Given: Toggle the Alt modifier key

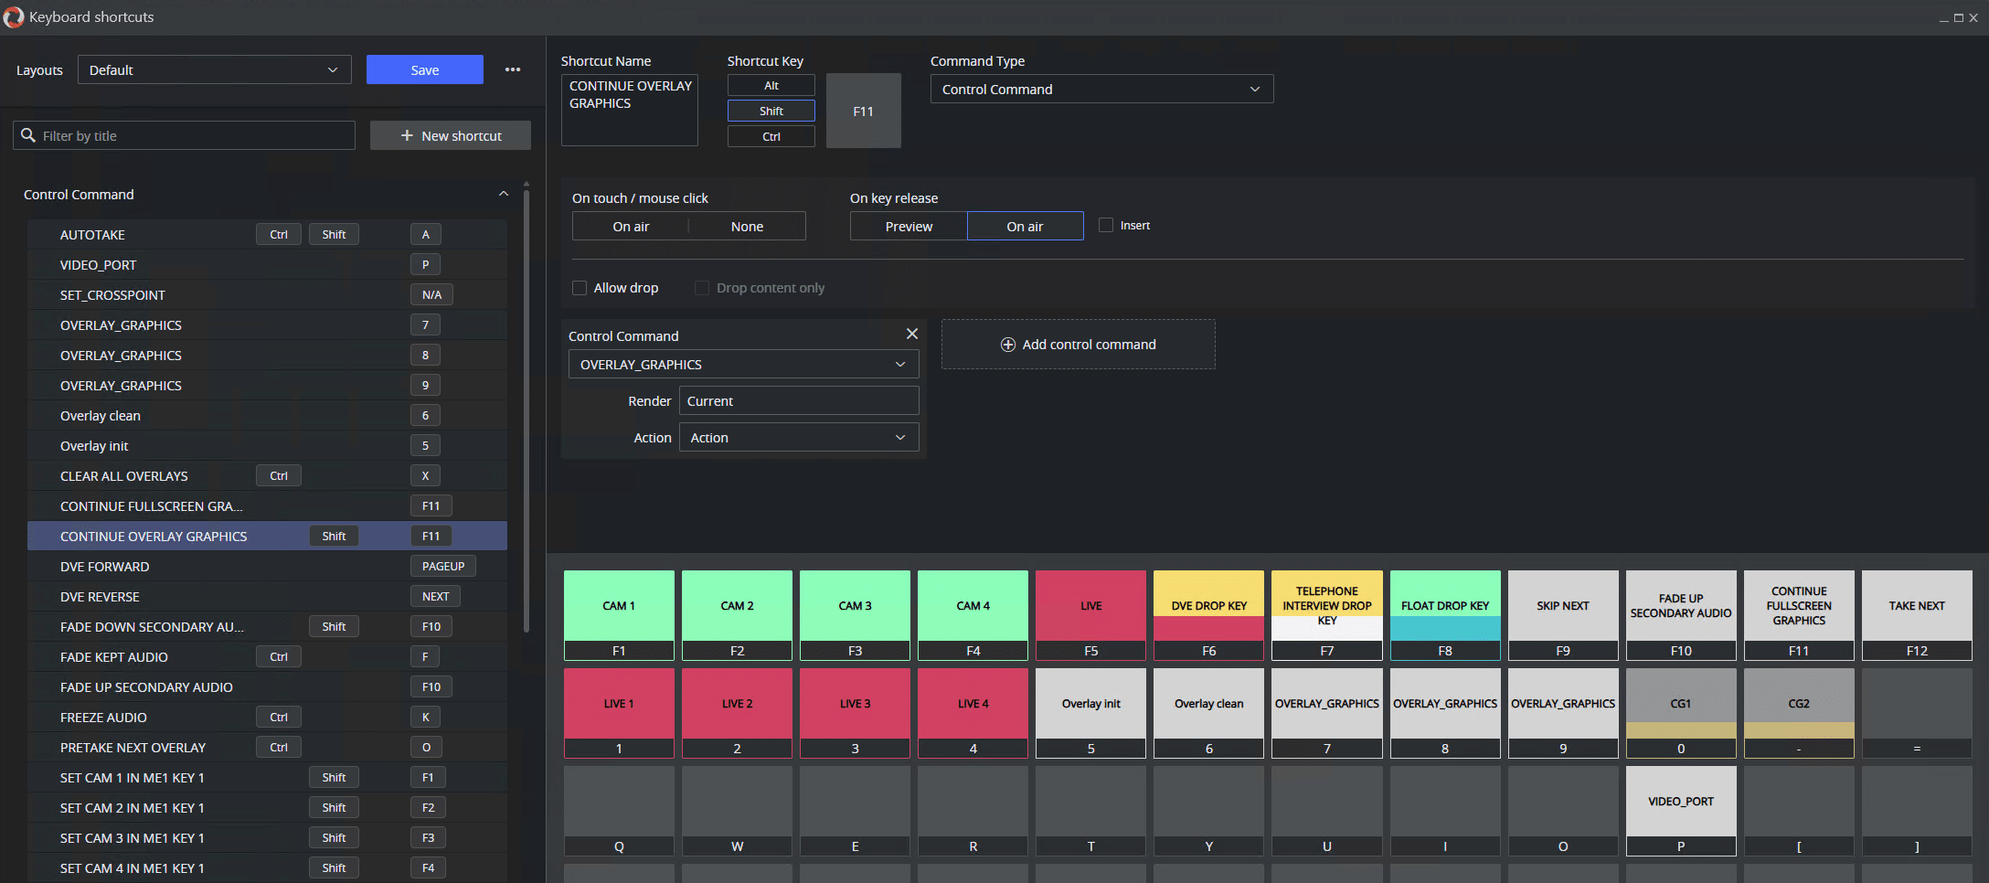Looking at the screenshot, I should click(x=771, y=85).
